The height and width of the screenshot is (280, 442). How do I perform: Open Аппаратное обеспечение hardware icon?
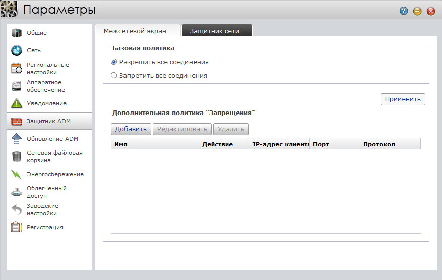17,86
